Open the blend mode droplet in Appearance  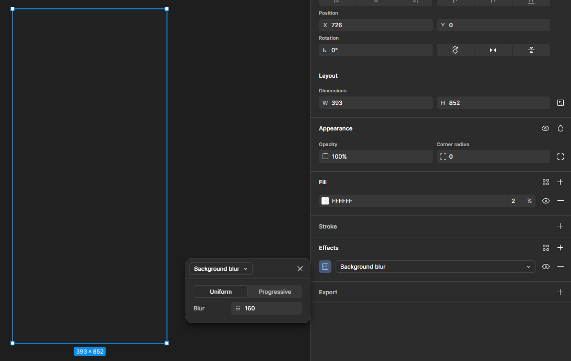point(561,128)
